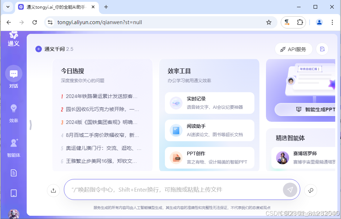Open the 智能体 agents section

click(13, 148)
